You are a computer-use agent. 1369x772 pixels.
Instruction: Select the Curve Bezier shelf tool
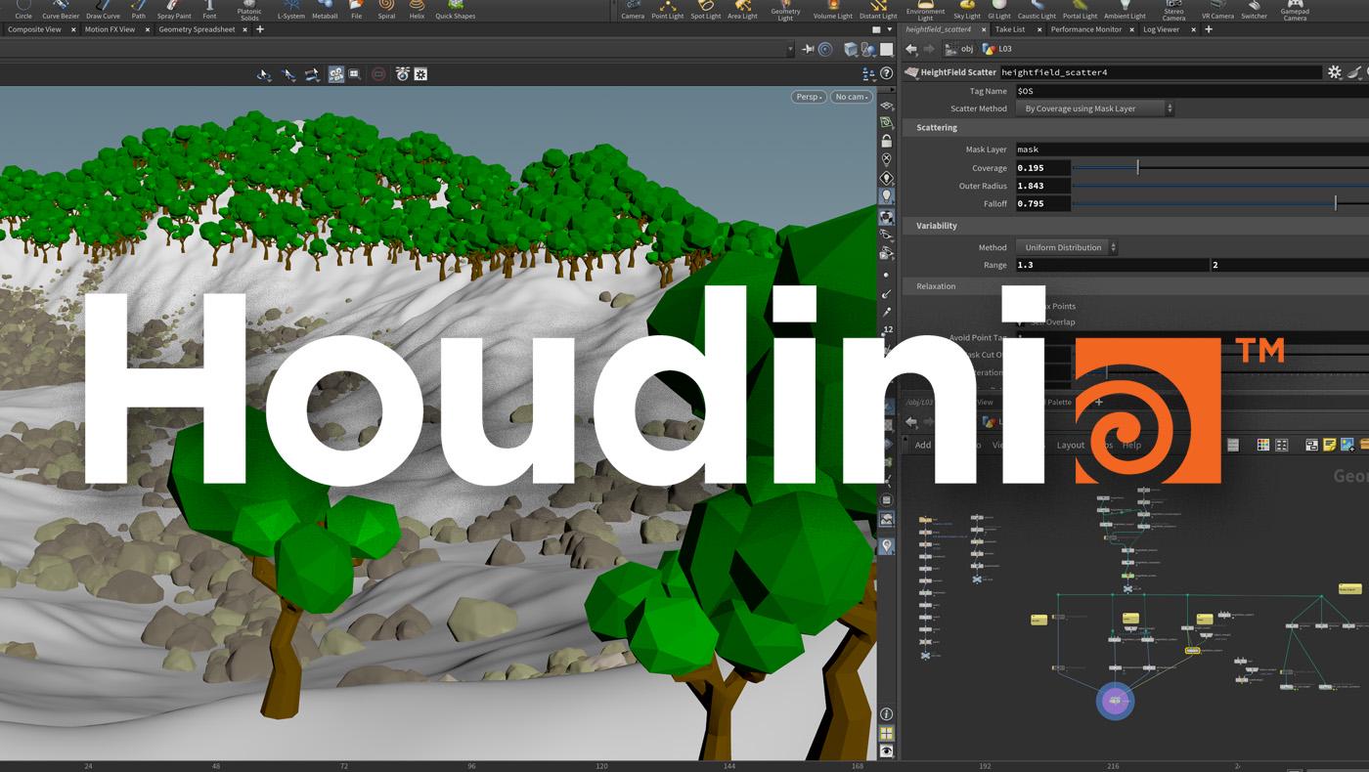point(61,10)
